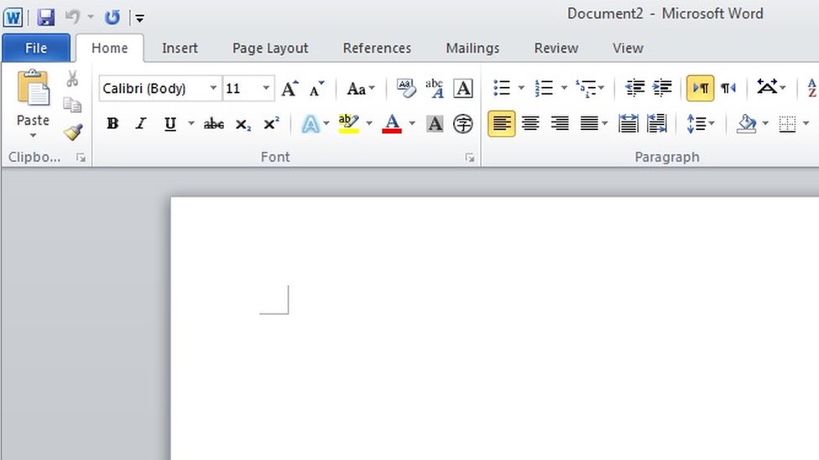Click the Justify alignment icon
Screen dimensions: 819x460
pyautogui.click(x=589, y=124)
